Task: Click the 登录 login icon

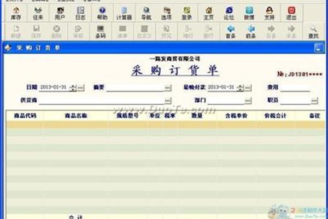Action: 187,13
